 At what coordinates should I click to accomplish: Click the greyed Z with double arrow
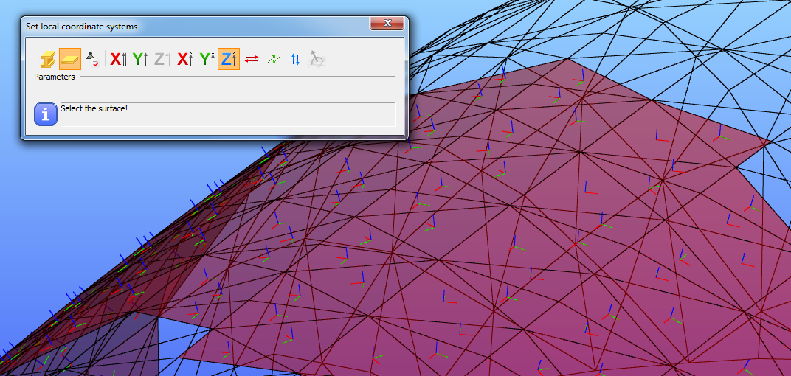pyautogui.click(x=162, y=59)
